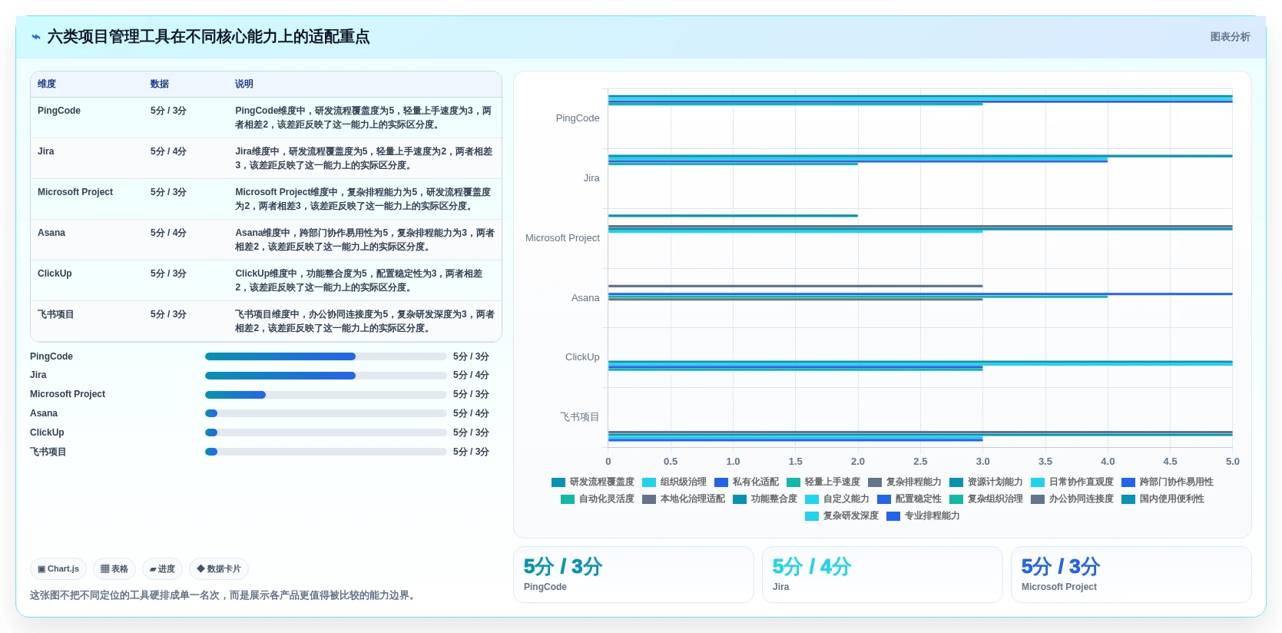Click the footnote sentence at the bottom

(224, 595)
